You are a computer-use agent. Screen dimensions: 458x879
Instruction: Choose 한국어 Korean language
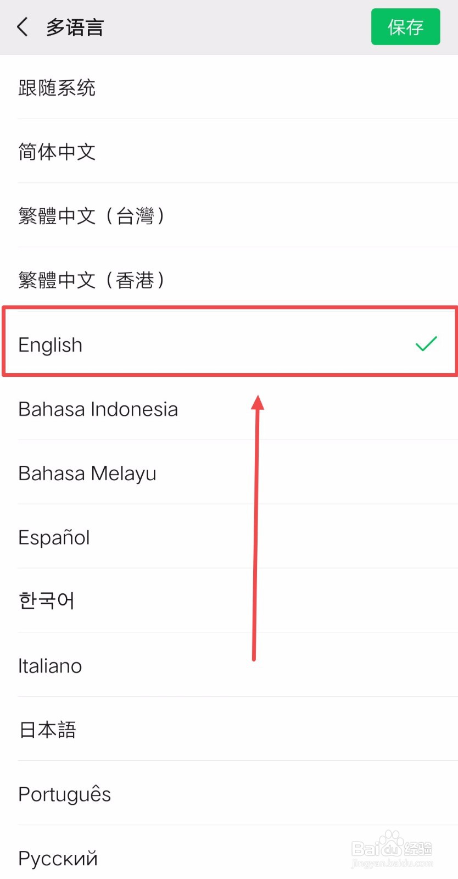pos(47,601)
